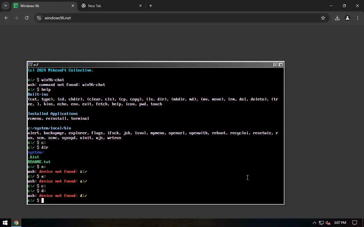Click the '$ dir' command line
Viewport: 364px width, 227px height.
(x=38, y=147)
